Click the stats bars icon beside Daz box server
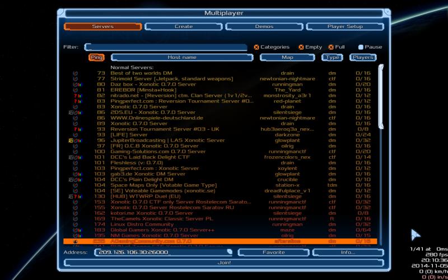 pyautogui.click(x=79, y=85)
